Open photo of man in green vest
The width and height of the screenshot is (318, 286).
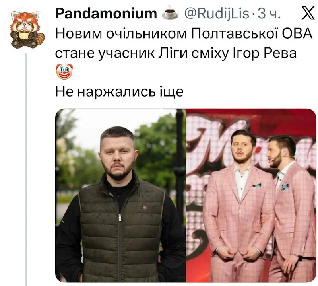coord(120,195)
